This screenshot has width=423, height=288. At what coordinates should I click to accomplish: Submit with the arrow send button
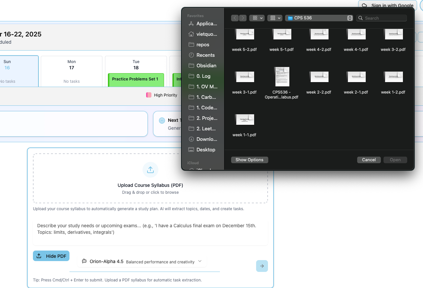[262, 266]
